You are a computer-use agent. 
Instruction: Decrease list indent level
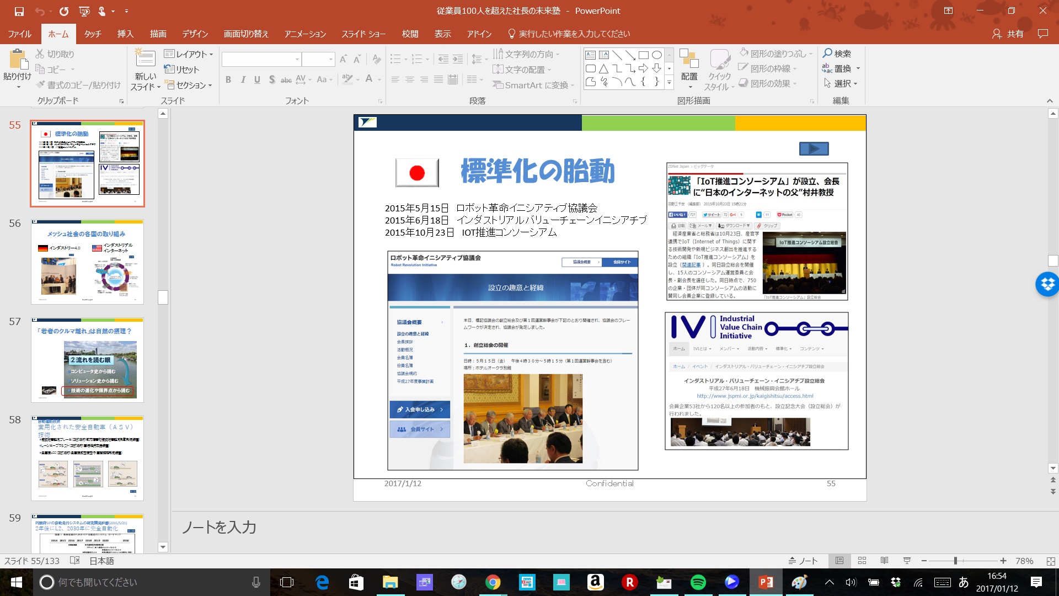(443, 59)
